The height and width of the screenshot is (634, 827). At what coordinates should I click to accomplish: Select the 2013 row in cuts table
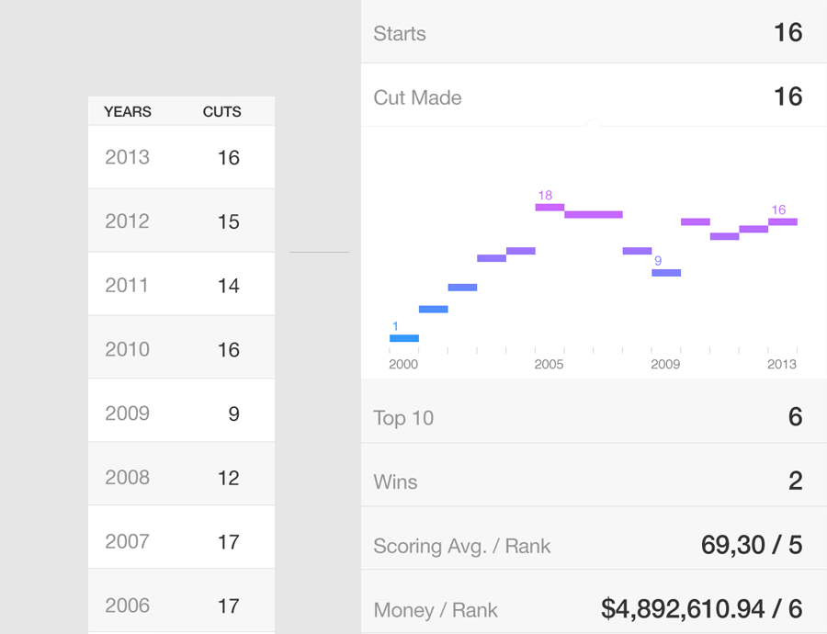[181, 156]
